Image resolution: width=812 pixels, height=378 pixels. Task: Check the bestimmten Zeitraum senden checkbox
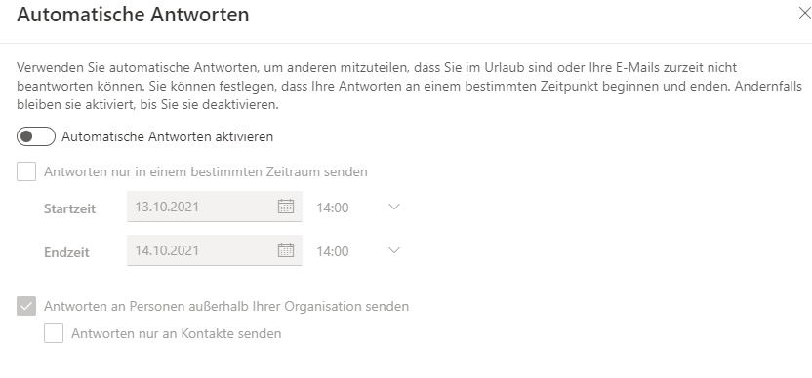(26, 171)
